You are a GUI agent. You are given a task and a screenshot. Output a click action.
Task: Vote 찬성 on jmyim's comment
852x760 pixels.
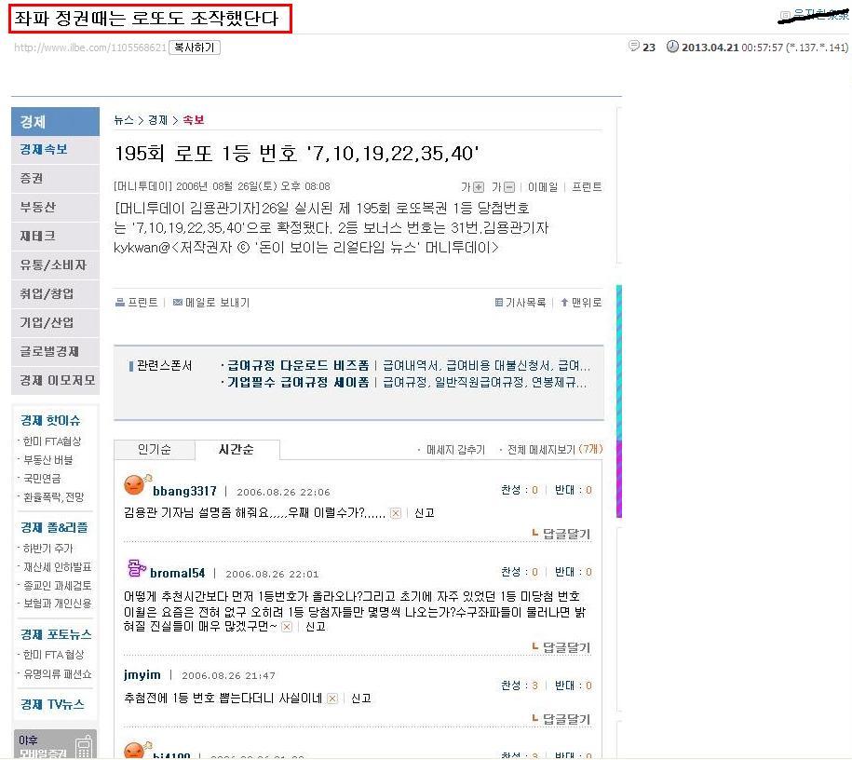(513, 685)
